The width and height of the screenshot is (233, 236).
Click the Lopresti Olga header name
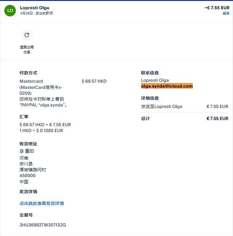point(34,8)
